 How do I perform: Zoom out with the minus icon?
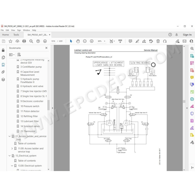[x=85, y=41]
